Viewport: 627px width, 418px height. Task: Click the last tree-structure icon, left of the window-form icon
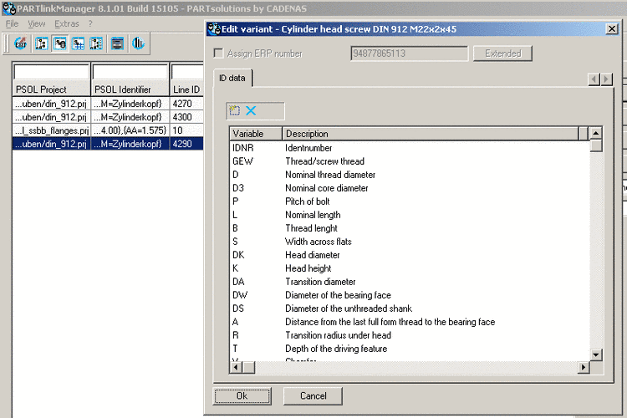[x=96, y=43]
